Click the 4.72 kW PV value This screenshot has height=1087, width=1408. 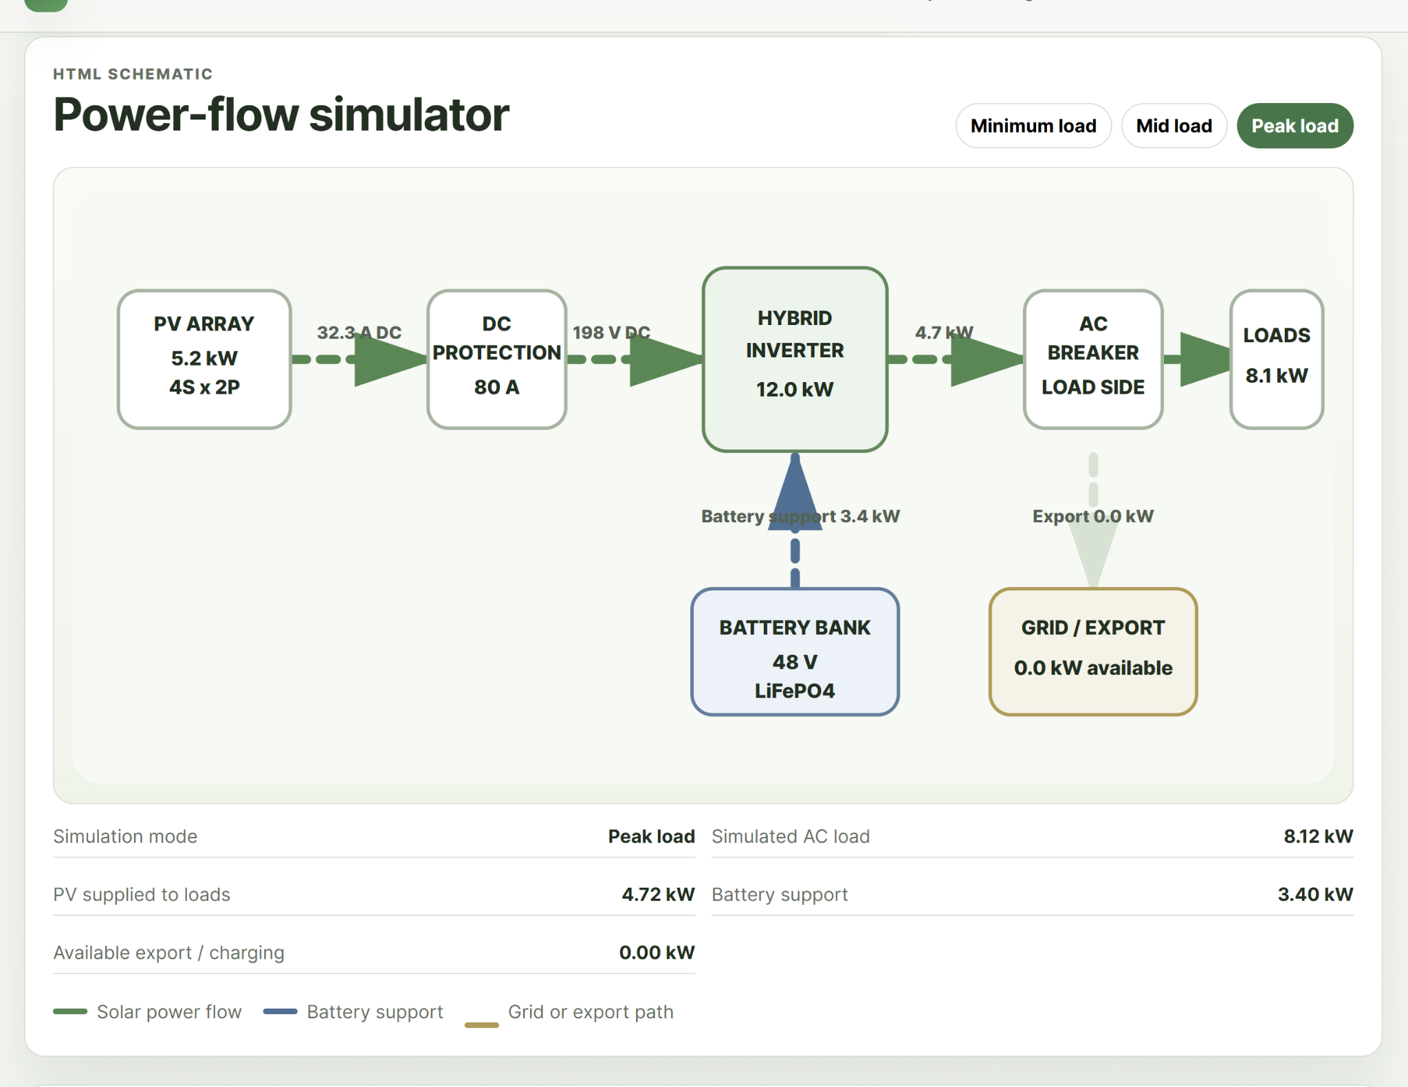tap(658, 895)
